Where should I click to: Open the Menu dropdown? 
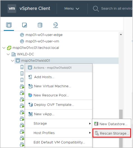point(72,9)
